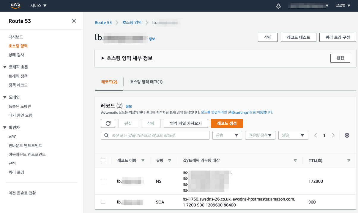Go to the previous records page arrow
This screenshot has width=358, height=213.
[x=316, y=135]
